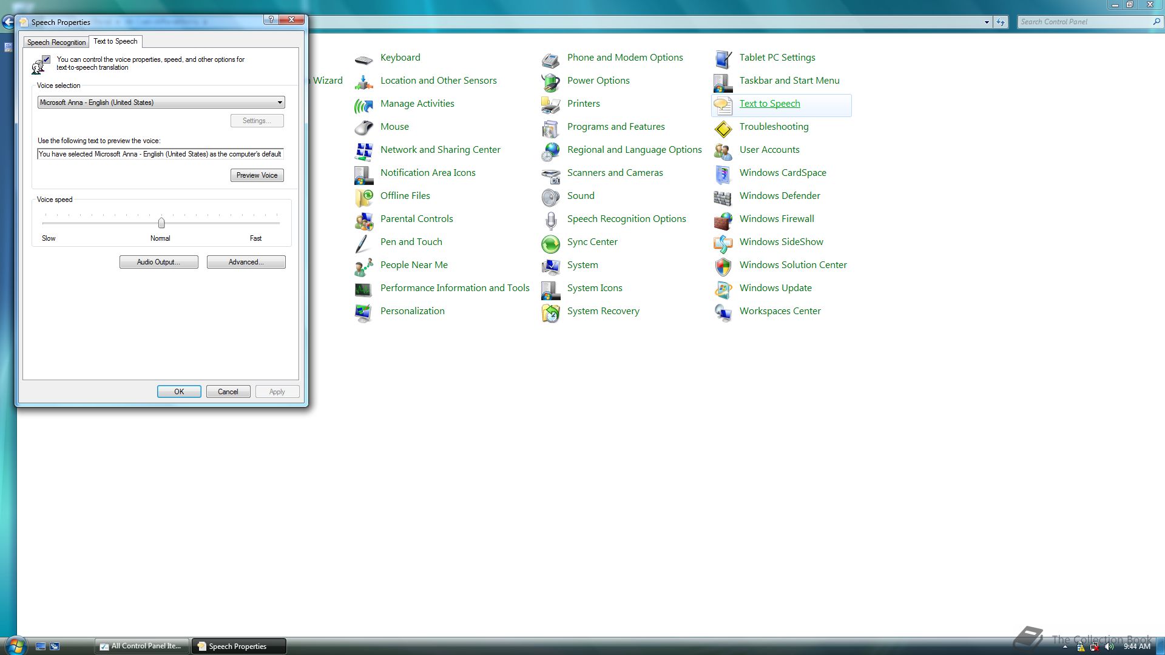Click the Preview Voice button
1165x655 pixels.
click(257, 175)
